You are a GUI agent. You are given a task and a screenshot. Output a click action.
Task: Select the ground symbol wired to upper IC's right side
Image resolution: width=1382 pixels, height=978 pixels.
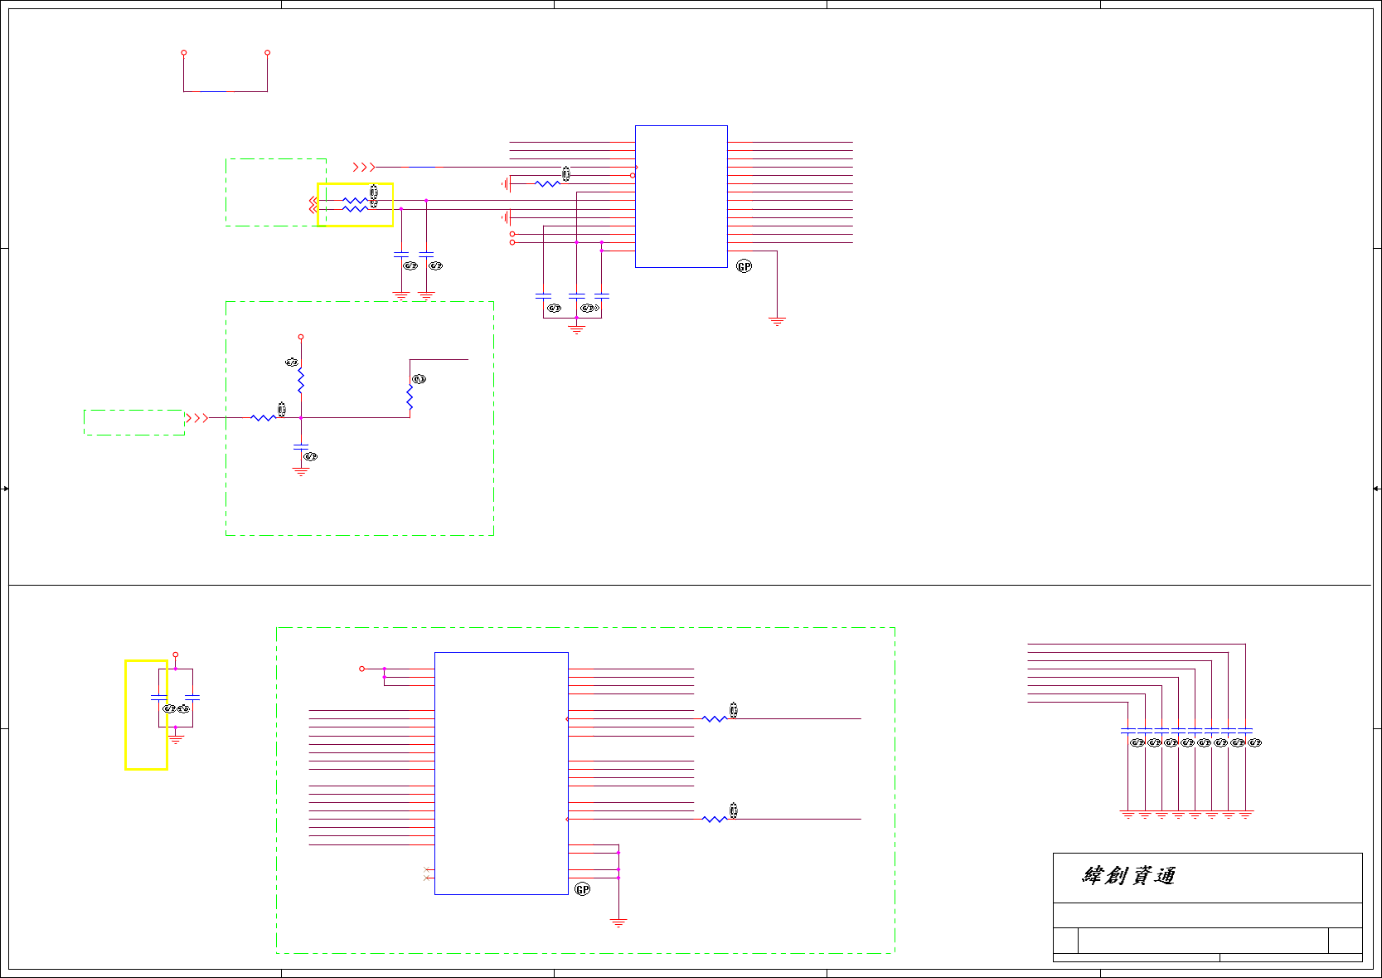[x=777, y=321]
